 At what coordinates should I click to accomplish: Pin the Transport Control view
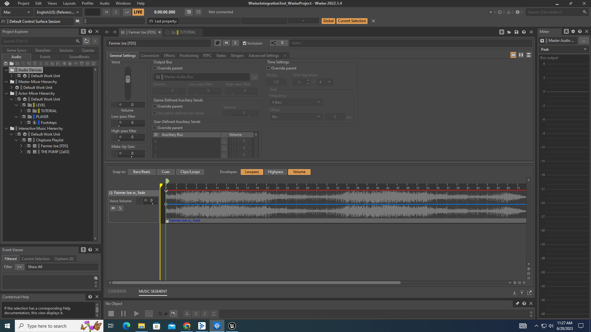pos(517,303)
